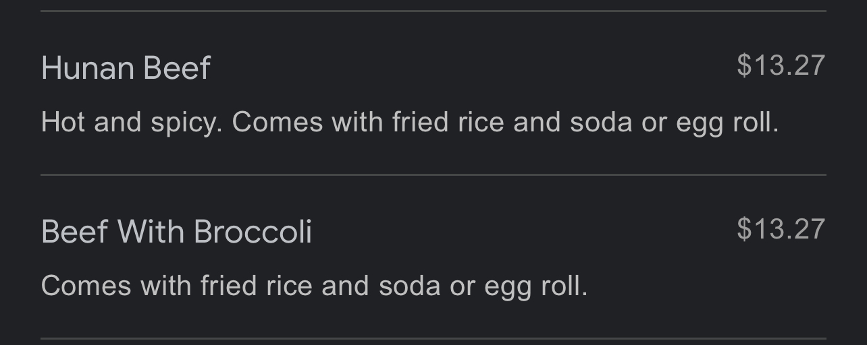
Task: Click "egg roll" in the Broccoli item description
Action: tap(536, 287)
